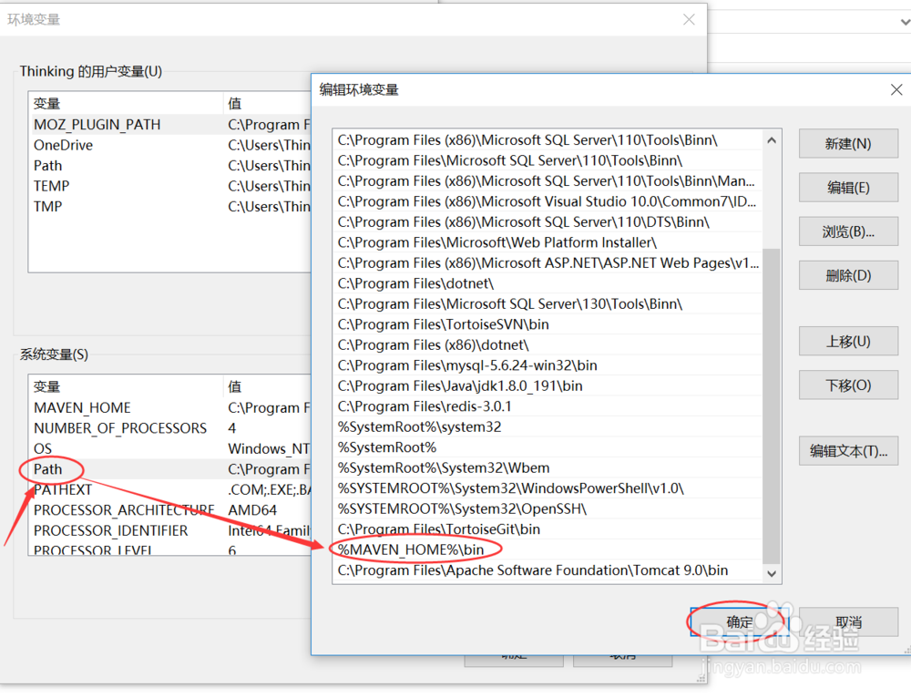Click the 新建(N) button
This screenshot has height=698, width=911.
coord(848,144)
